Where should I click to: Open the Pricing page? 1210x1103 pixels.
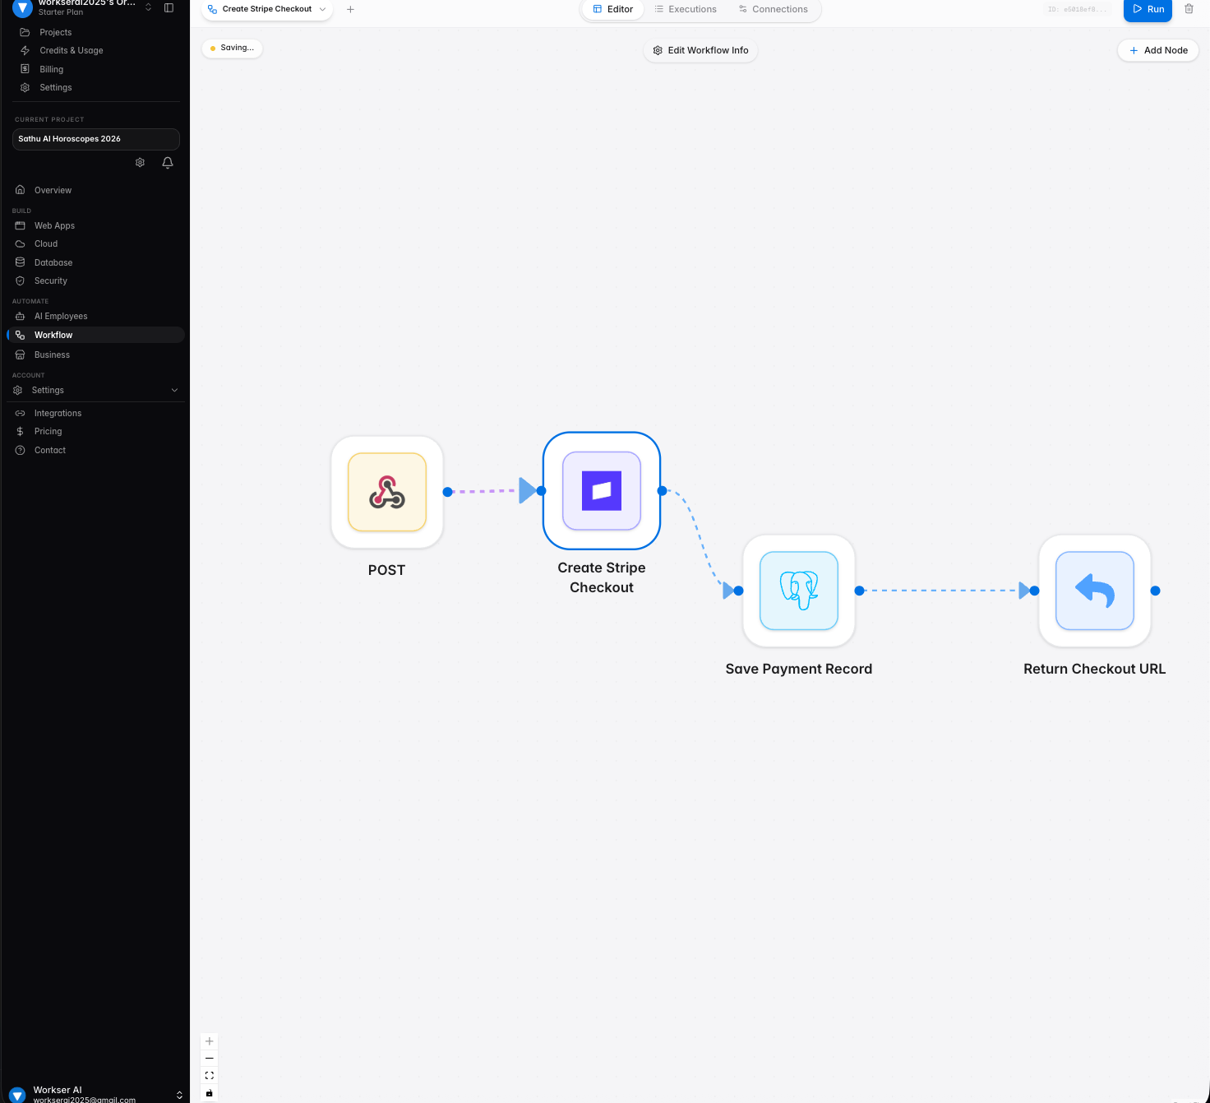click(x=48, y=431)
